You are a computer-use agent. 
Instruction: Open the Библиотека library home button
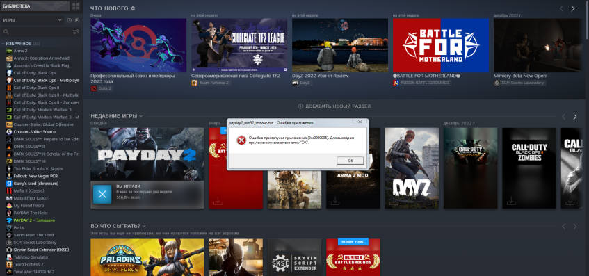[35, 6]
